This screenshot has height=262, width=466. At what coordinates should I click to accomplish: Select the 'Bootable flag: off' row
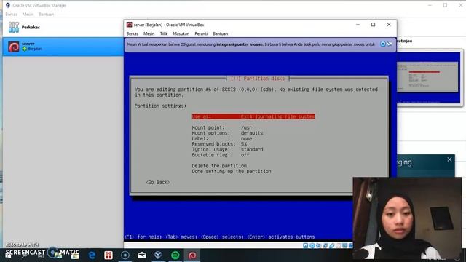221,155
